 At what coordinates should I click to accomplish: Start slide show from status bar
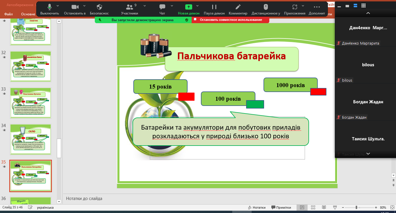(335, 208)
